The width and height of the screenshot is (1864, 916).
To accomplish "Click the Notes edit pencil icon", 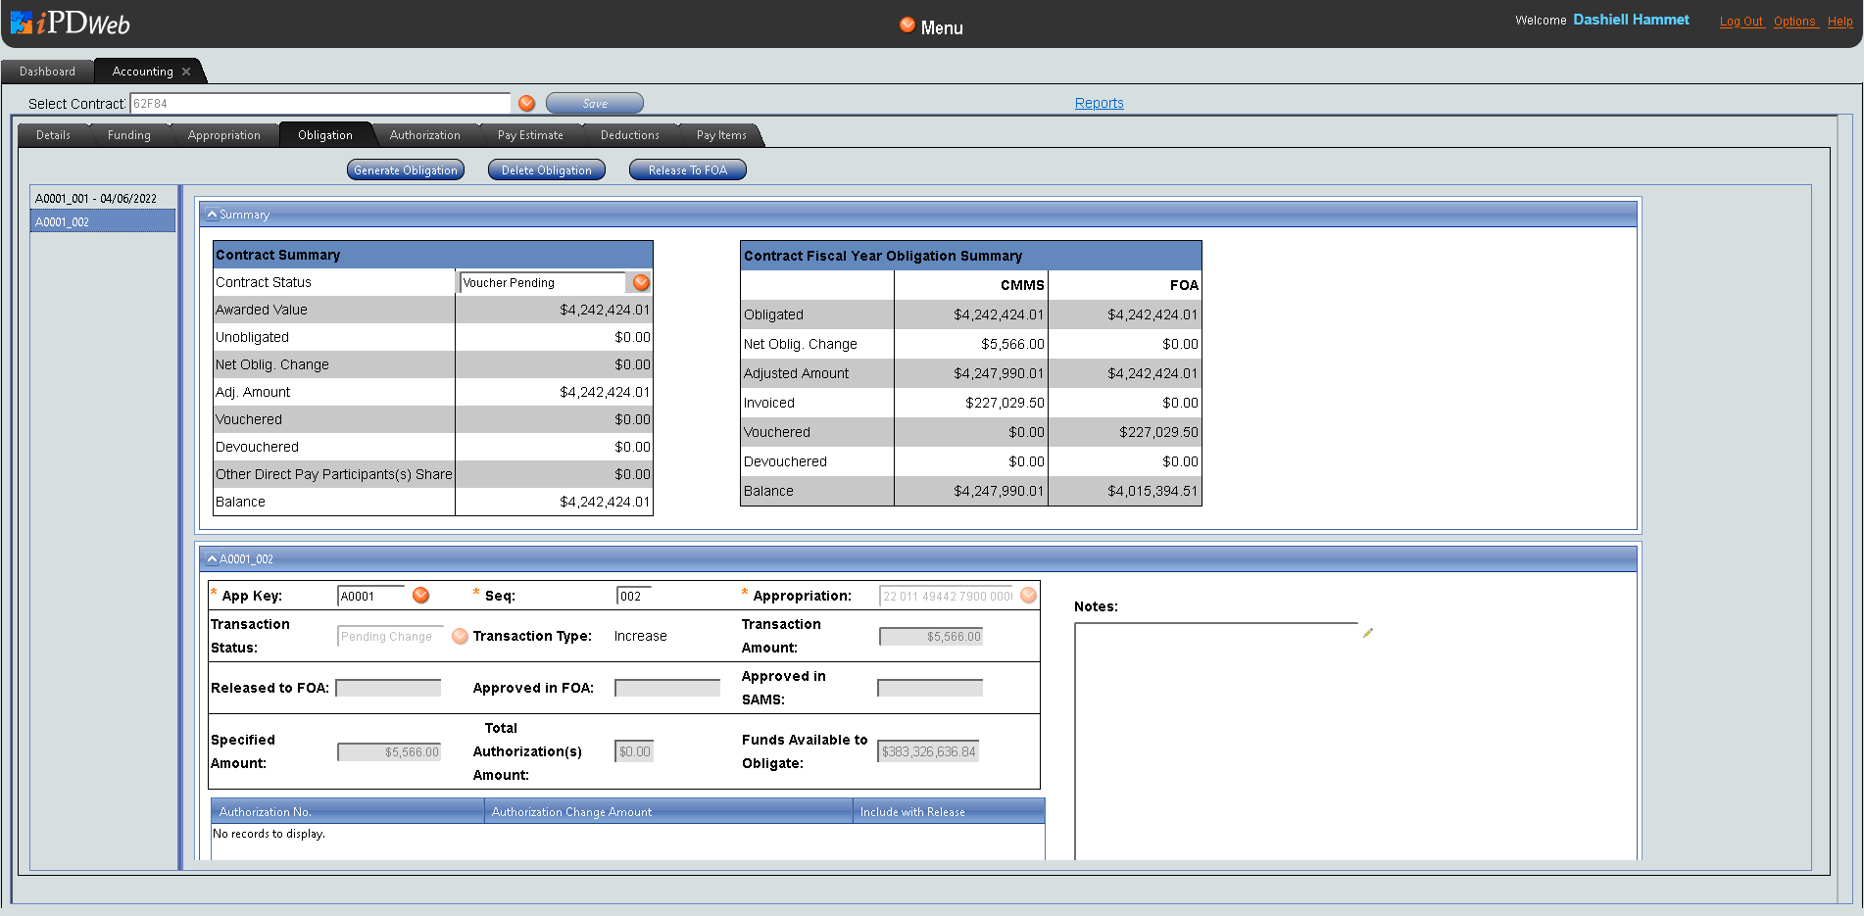I will pos(1368,633).
